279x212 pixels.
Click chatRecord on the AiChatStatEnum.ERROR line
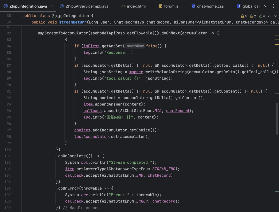[164, 201]
